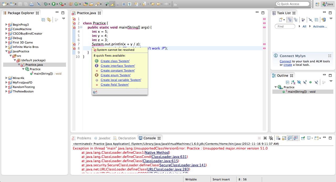
Task: Collapse All in Outline view
Action: tap(288, 82)
